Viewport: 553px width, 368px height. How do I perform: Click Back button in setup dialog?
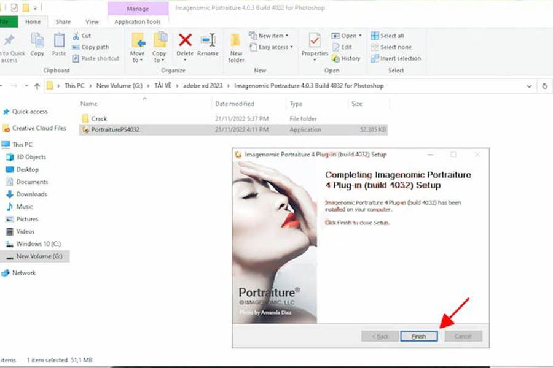(x=380, y=336)
